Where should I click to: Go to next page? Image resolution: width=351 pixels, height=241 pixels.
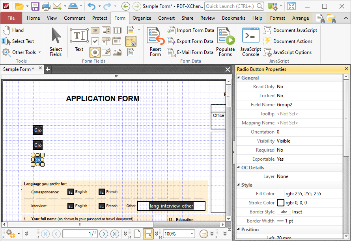104,234
